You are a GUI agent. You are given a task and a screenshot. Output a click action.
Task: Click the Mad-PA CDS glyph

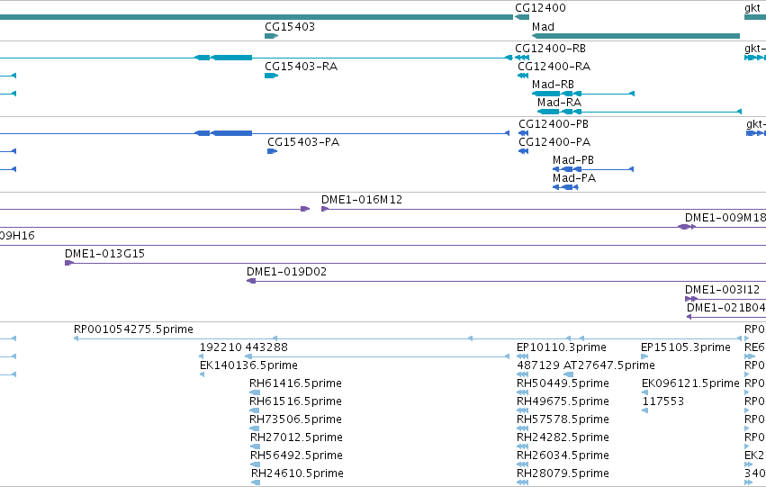coord(565,187)
